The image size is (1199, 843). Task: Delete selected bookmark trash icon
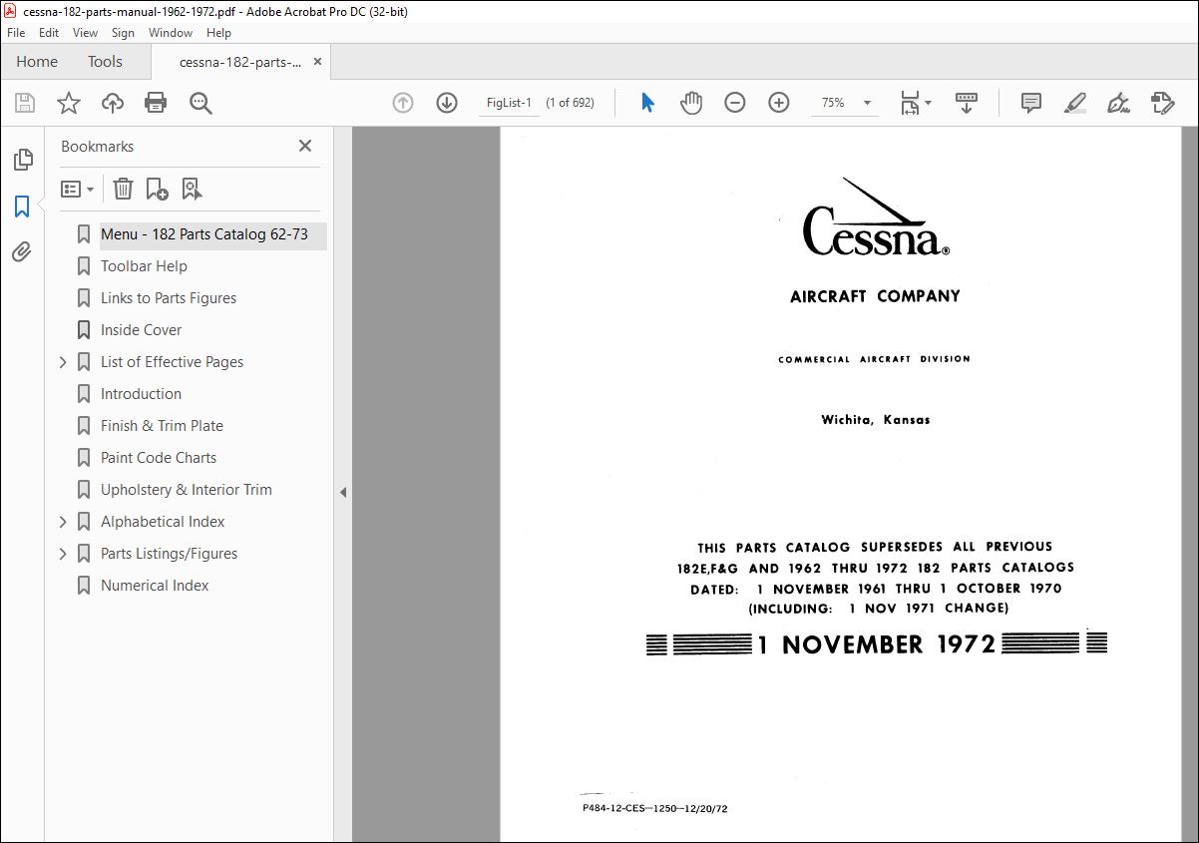click(123, 189)
